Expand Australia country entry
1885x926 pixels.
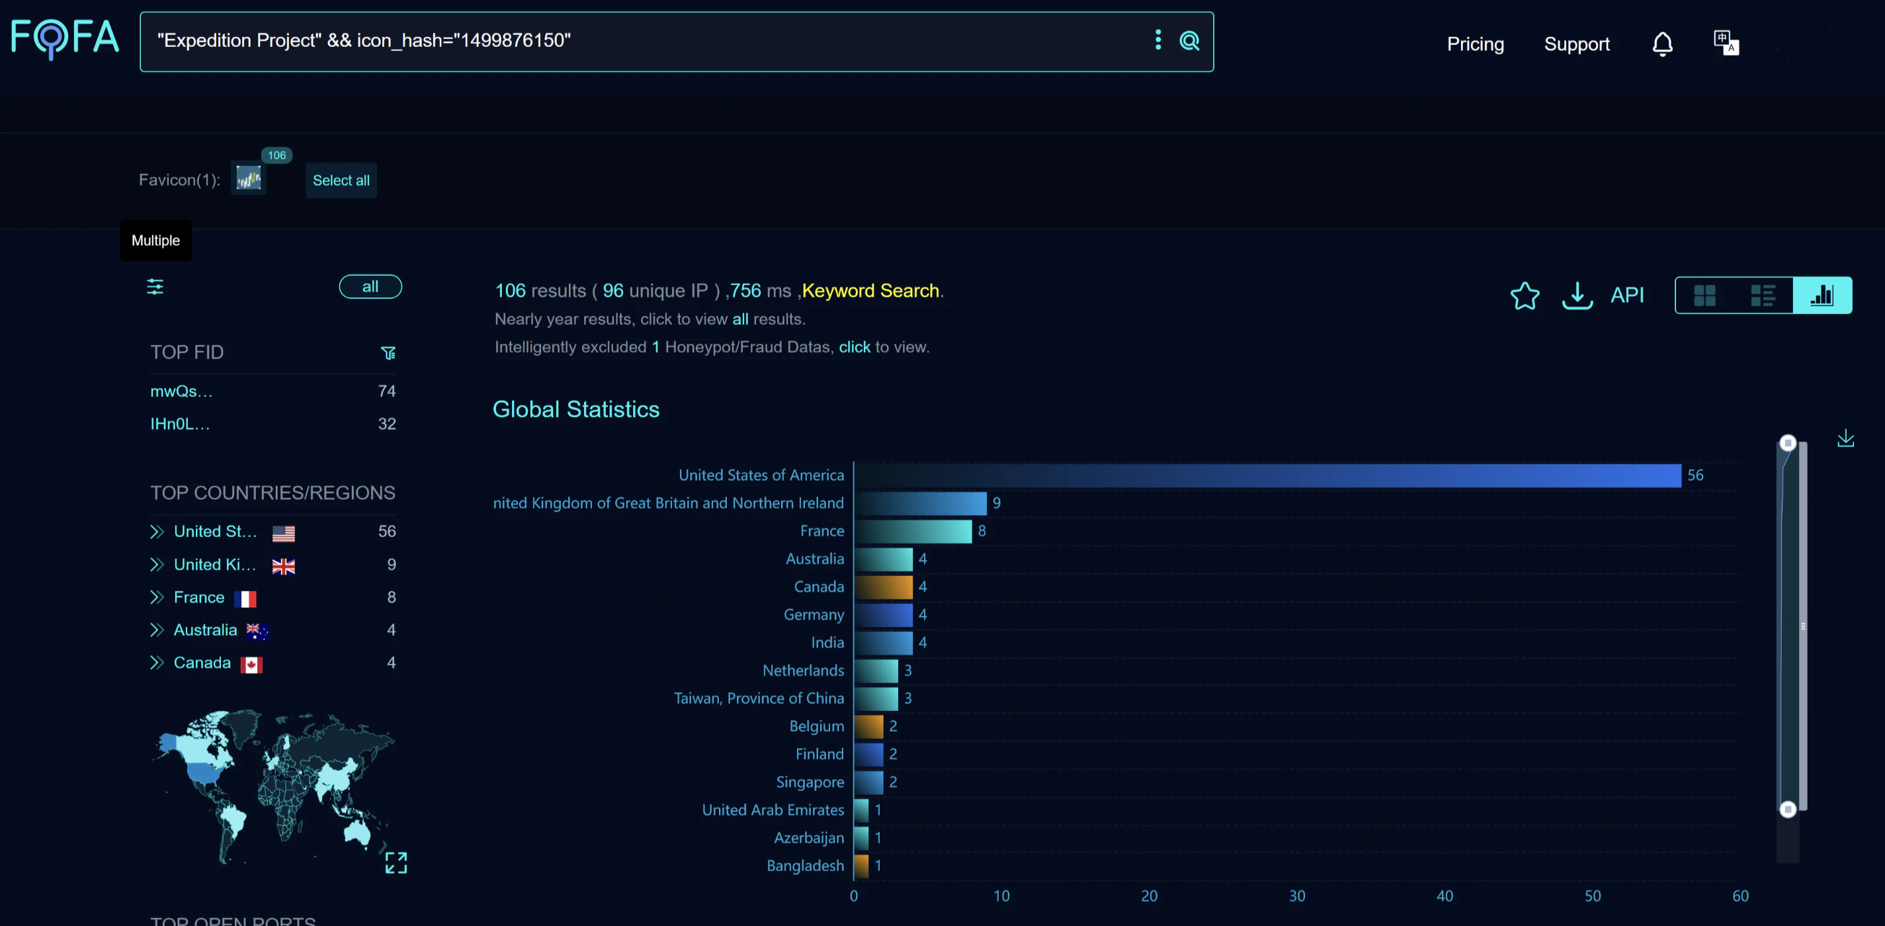(157, 630)
